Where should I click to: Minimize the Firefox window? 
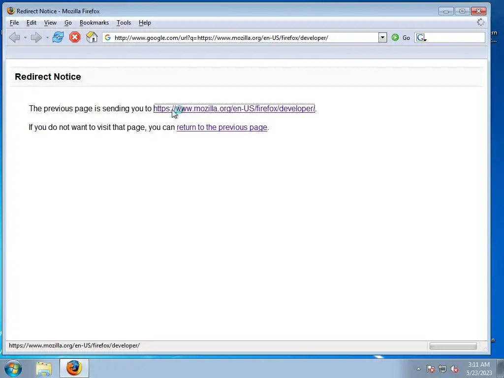[x=446, y=11]
